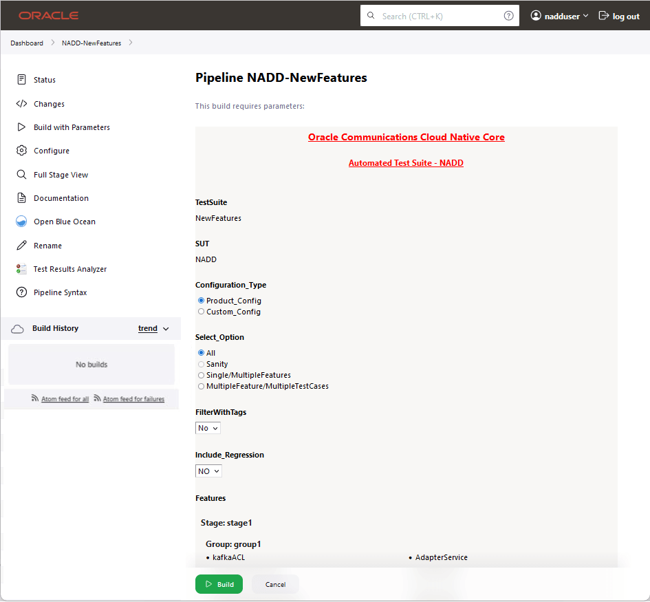Click the Build with Parameters play icon

(21, 127)
